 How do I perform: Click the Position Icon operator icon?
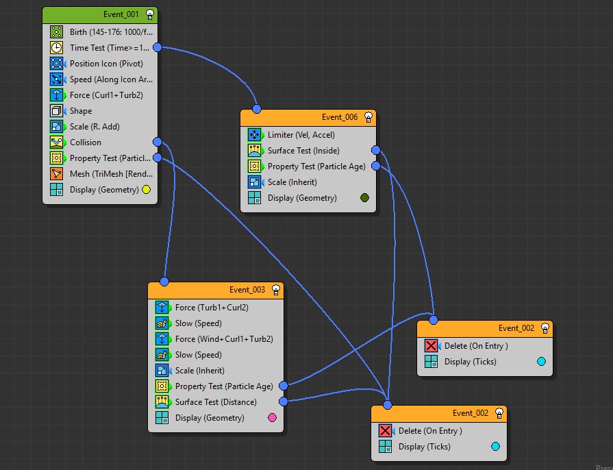[x=56, y=64]
